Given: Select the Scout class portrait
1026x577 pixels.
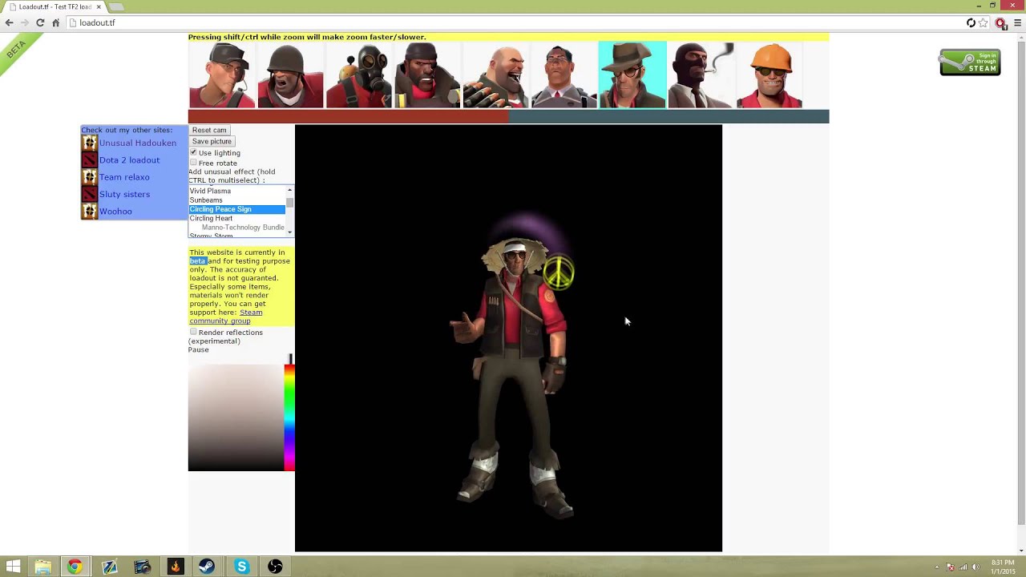Looking at the screenshot, I should (222, 75).
